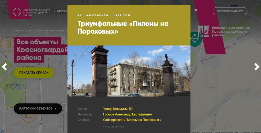Click the coordinates '59.959728, 30.490997'
The width and height of the screenshot is (261, 133).
tap(114, 127)
